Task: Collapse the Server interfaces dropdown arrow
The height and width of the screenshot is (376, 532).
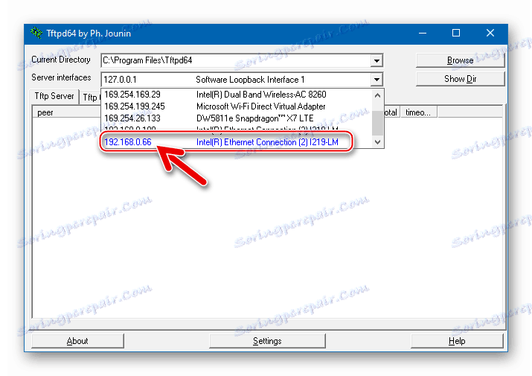Action: (x=376, y=80)
